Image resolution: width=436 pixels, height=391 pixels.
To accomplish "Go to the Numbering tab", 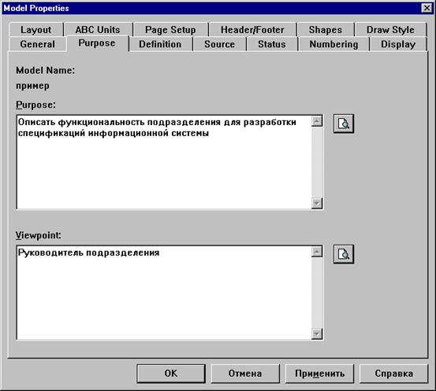I will coord(334,44).
